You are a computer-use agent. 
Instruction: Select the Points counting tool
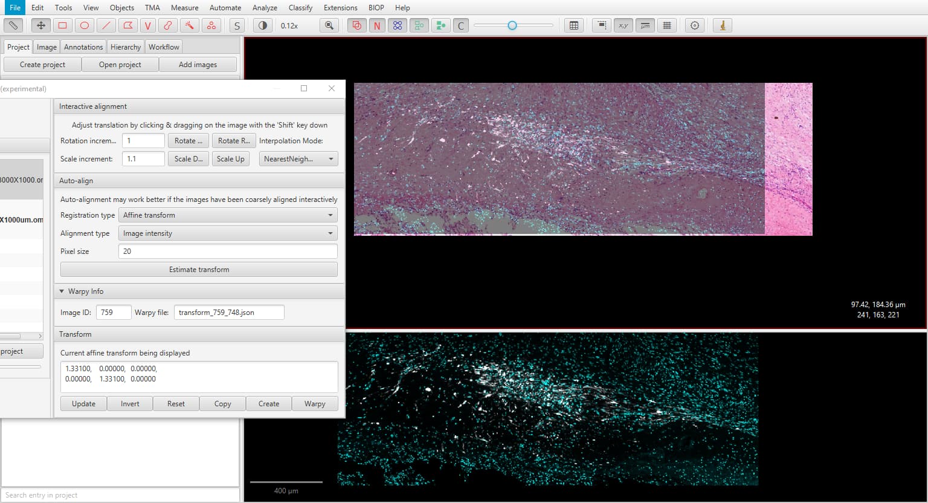(x=211, y=25)
